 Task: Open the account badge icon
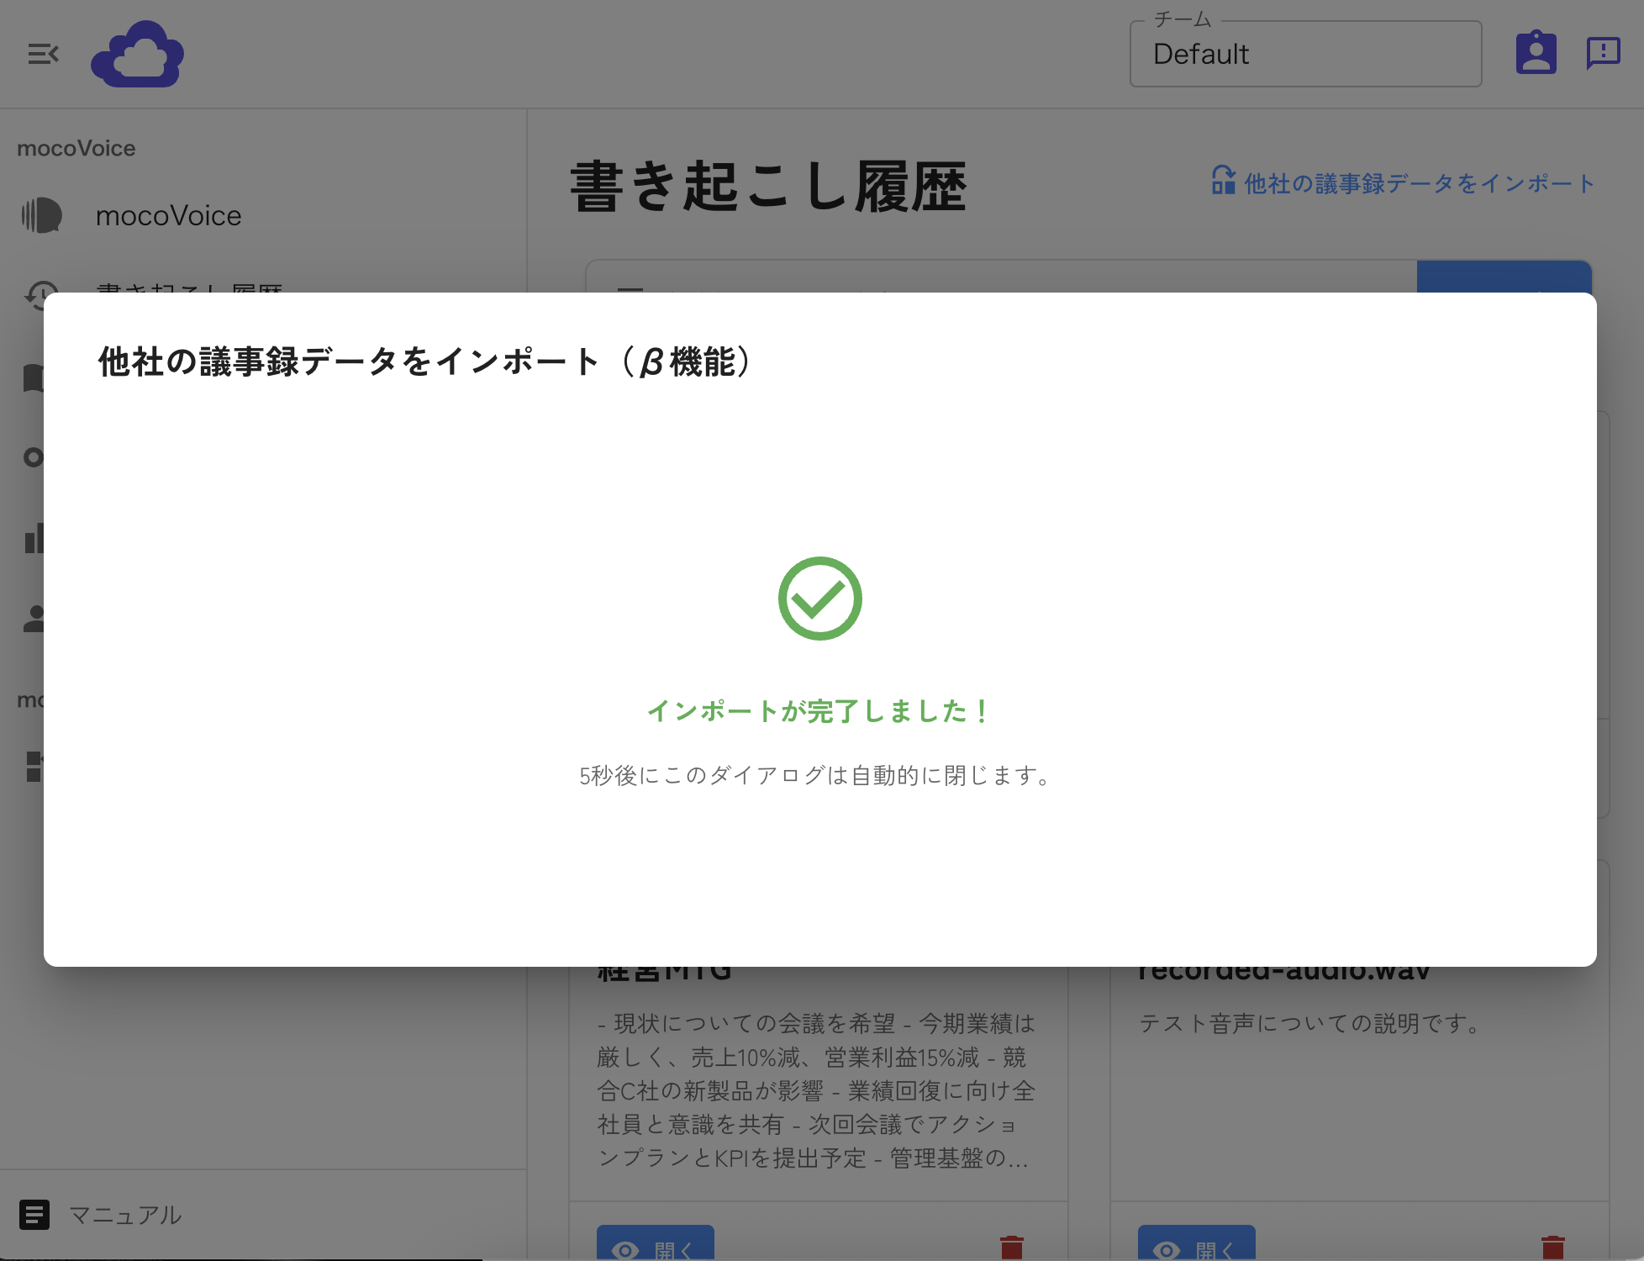coord(1536,53)
